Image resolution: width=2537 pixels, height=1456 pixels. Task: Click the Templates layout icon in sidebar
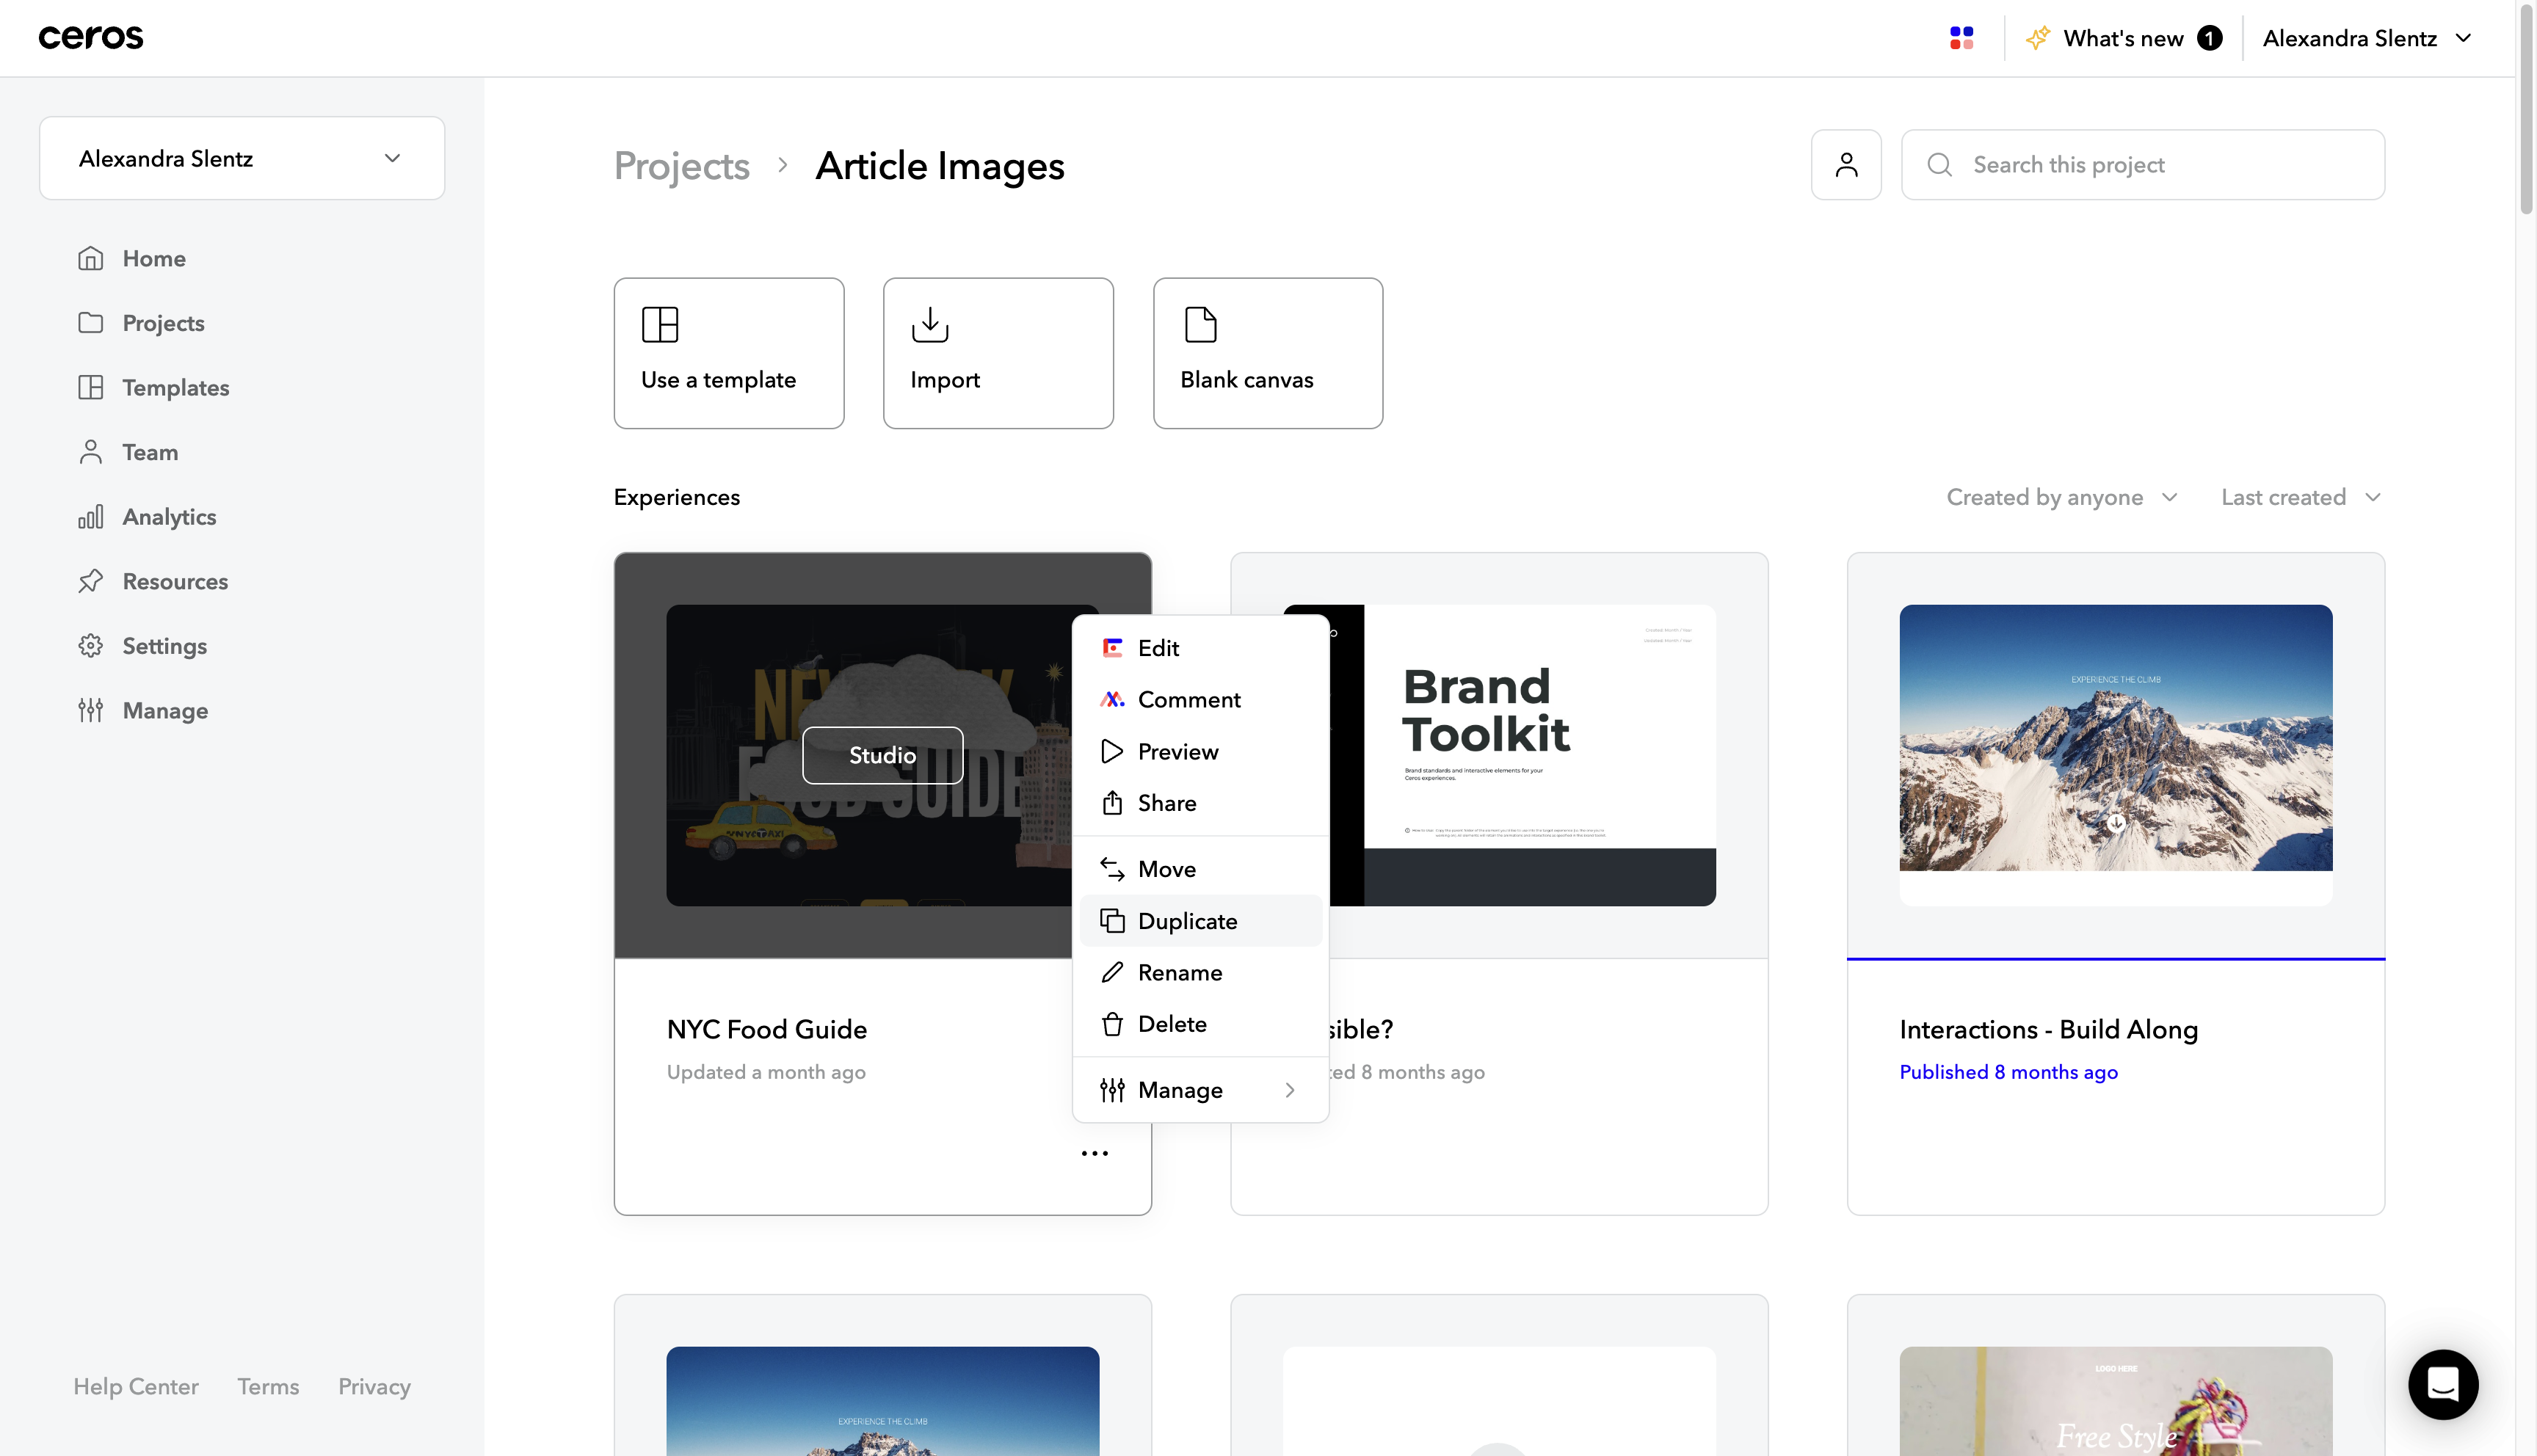(91, 387)
